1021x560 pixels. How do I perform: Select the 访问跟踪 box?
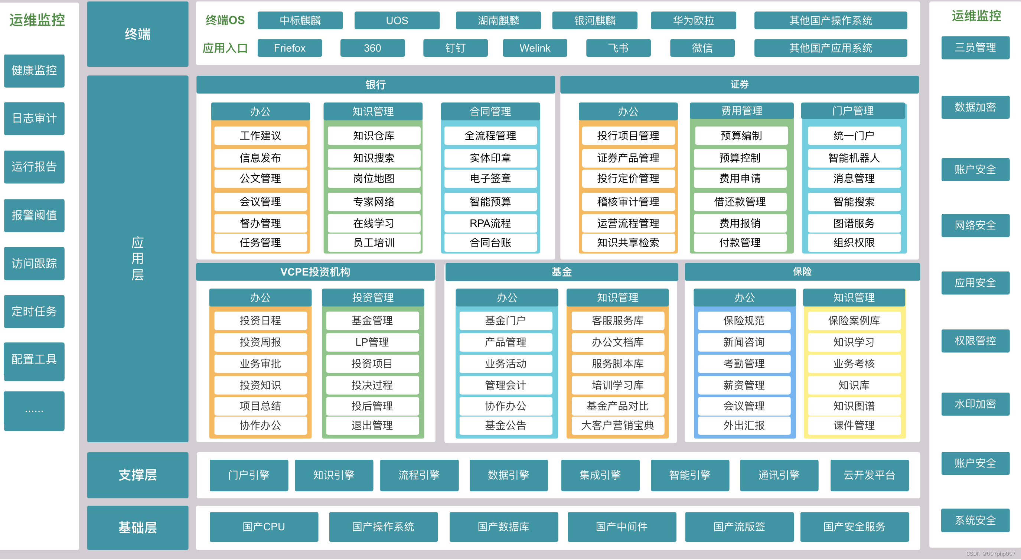[34, 264]
